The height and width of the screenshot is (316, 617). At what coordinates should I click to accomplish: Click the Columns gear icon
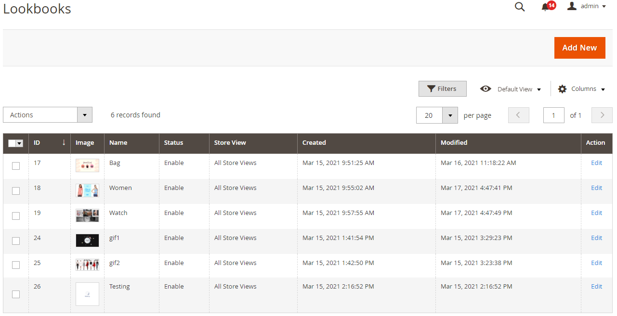click(562, 89)
